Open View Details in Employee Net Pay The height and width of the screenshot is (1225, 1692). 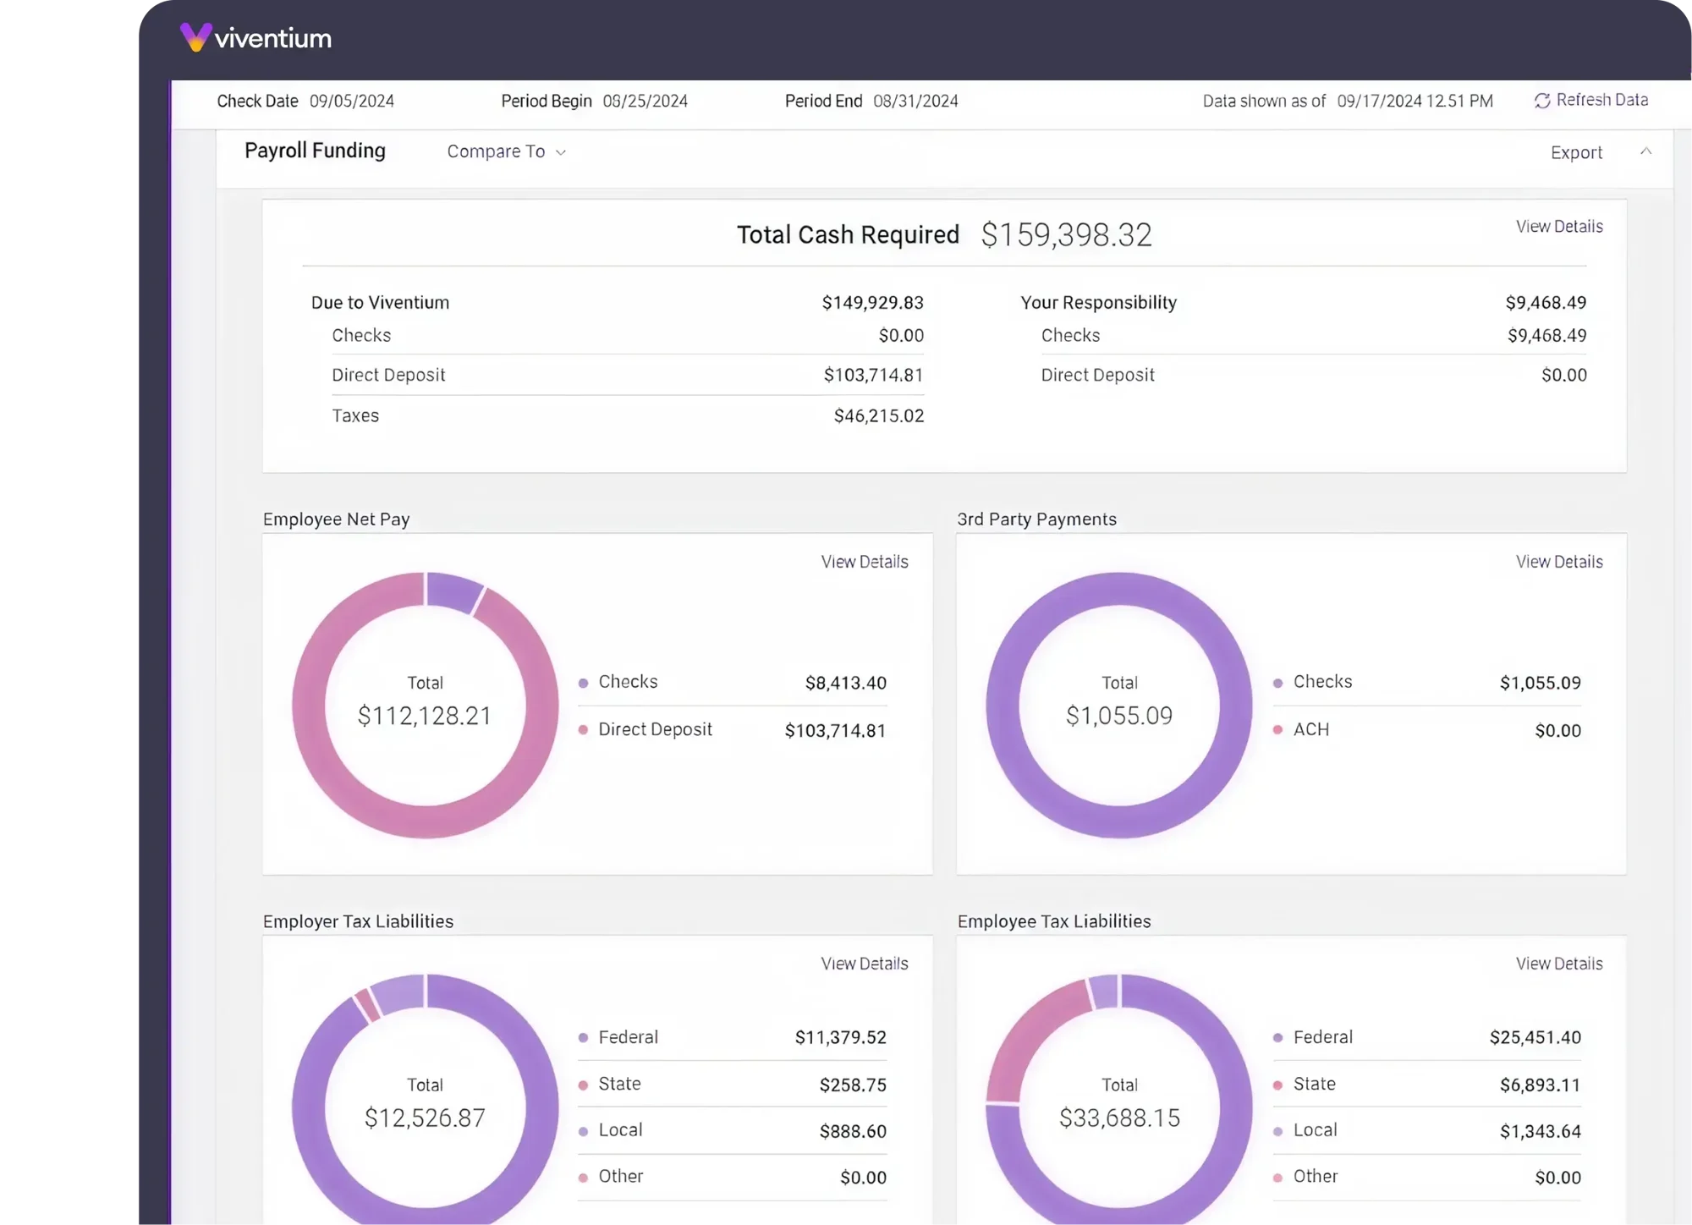(864, 562)
